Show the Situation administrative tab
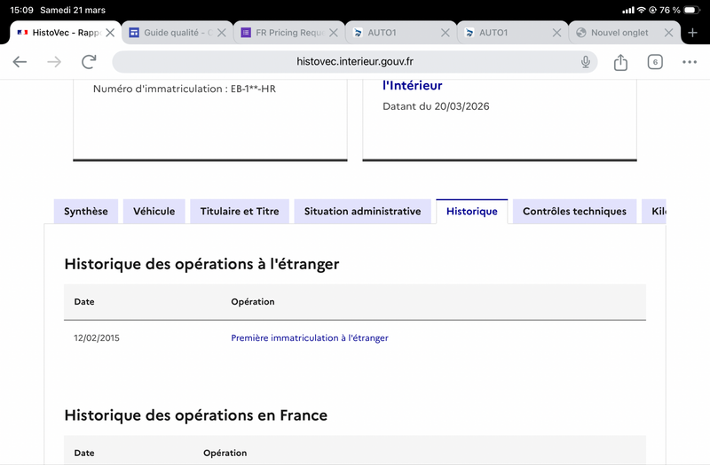710x465 pixels. coord(362,212)
